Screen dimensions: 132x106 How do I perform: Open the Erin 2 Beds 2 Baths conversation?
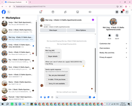click(x=18, y=91)
